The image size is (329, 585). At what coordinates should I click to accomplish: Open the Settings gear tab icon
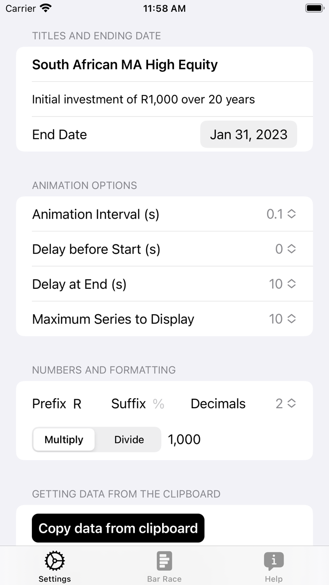(x=55, y=561)
